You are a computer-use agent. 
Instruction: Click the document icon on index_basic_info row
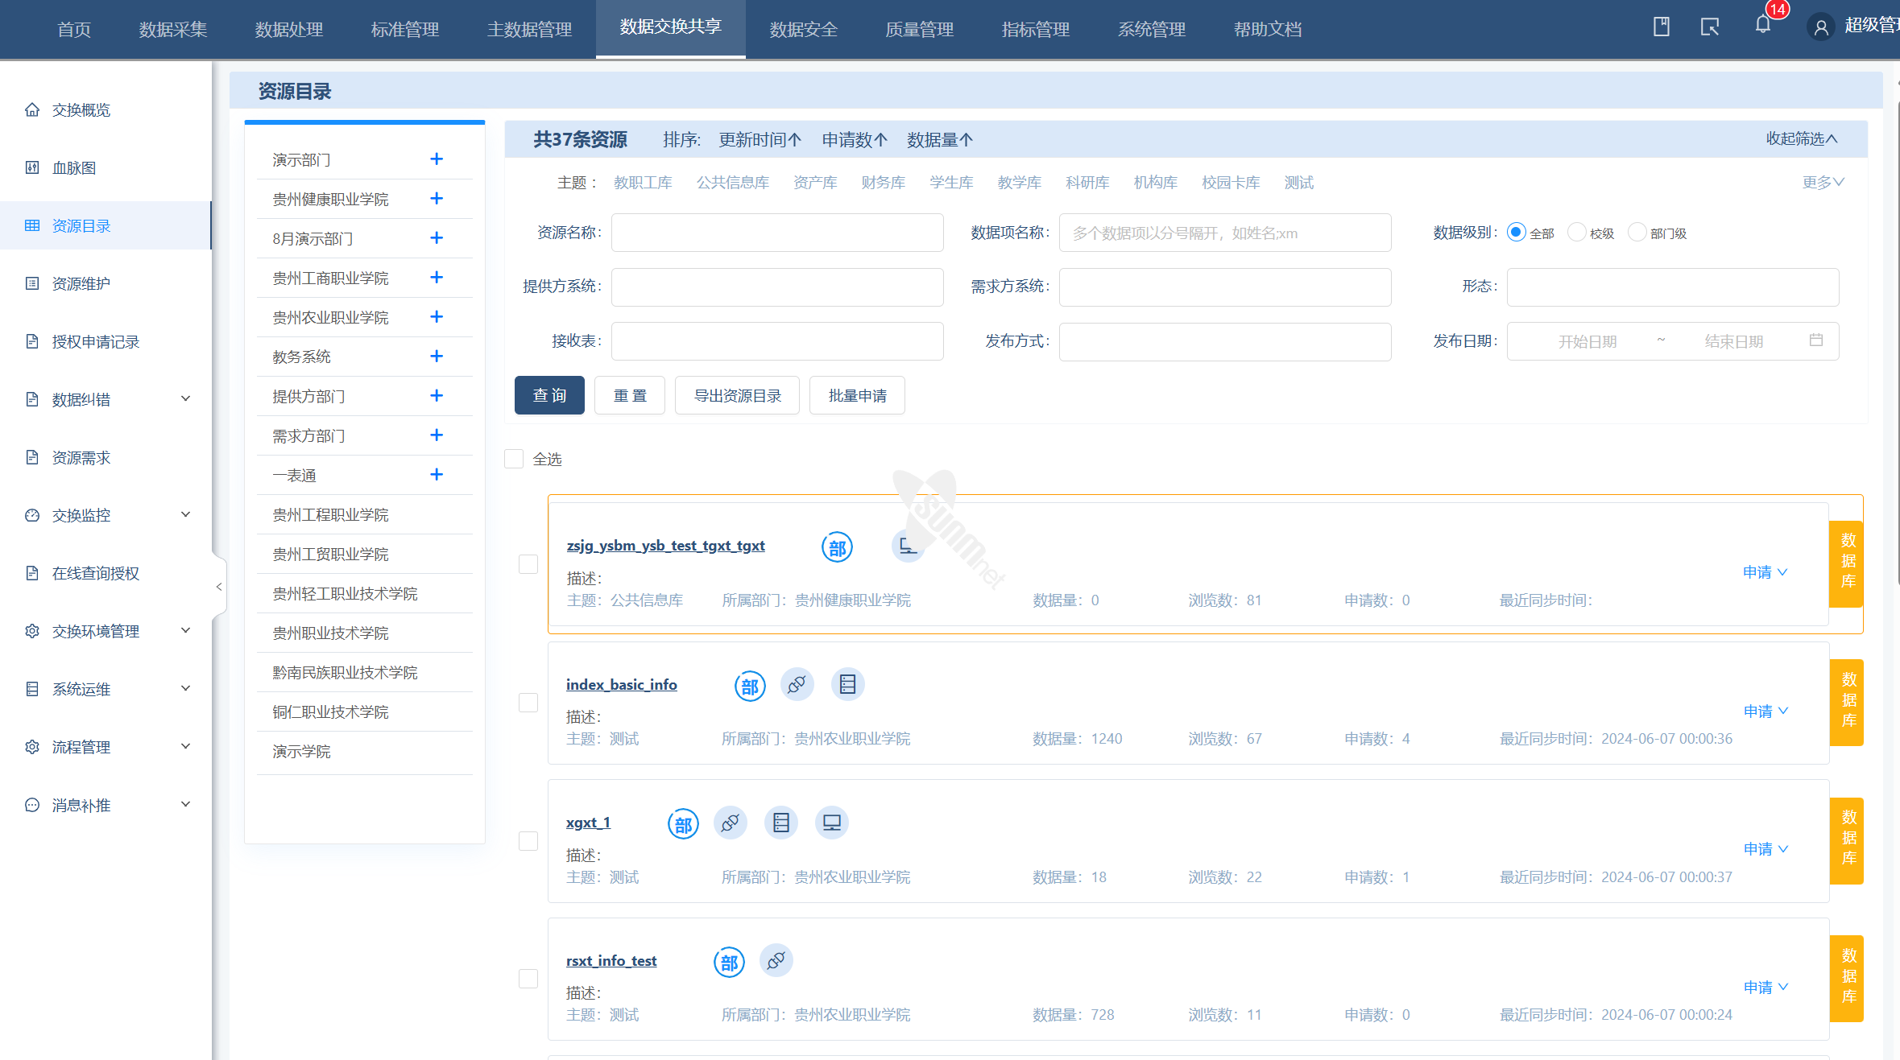coord(847,685)
